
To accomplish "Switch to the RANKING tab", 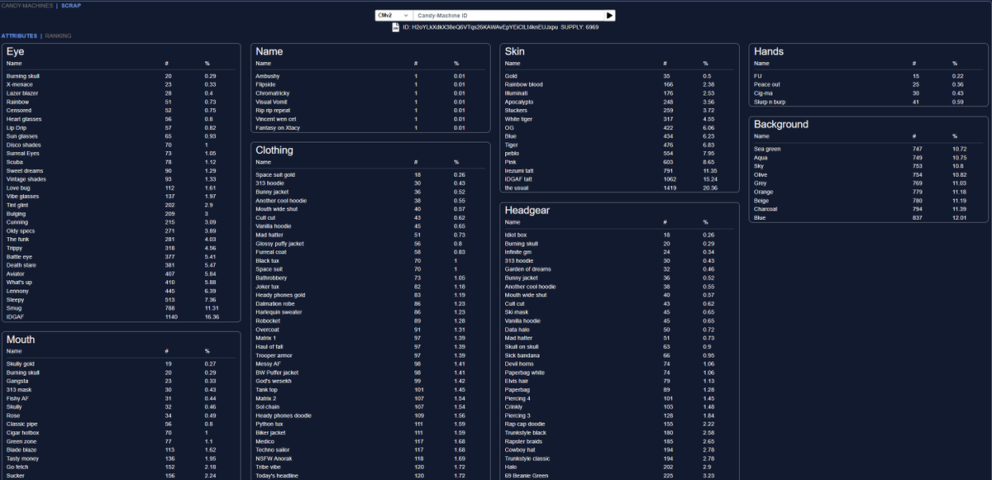I will tap(58, 36).
